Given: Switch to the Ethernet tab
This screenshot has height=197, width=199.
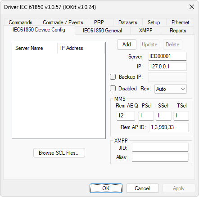Looking at the screenshot, I should click(180, 22).
